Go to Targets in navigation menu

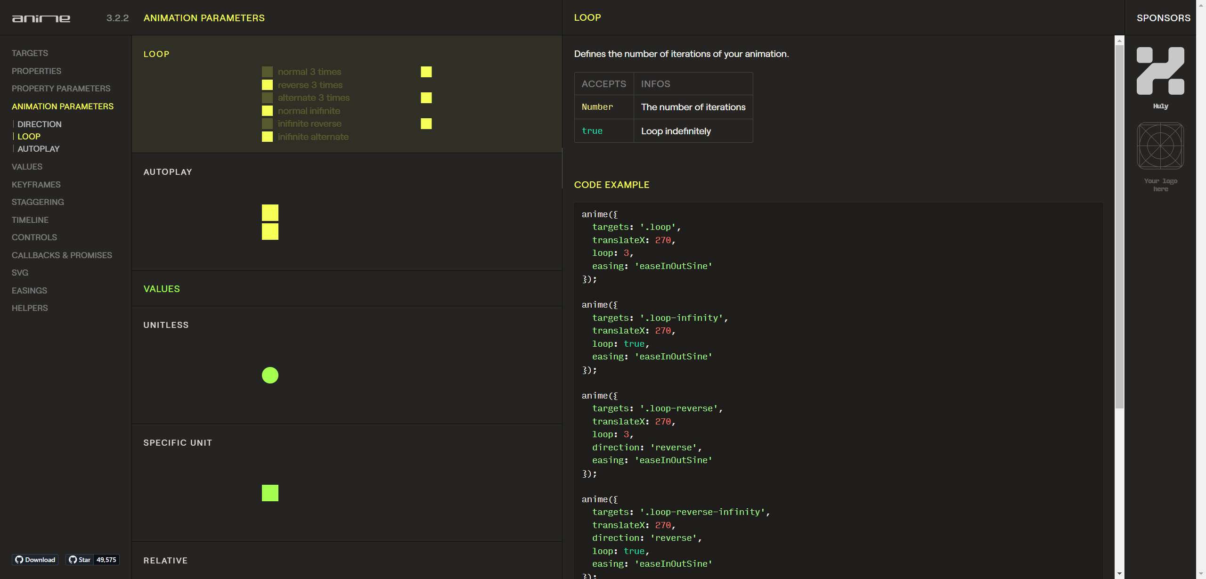point(30,53)
